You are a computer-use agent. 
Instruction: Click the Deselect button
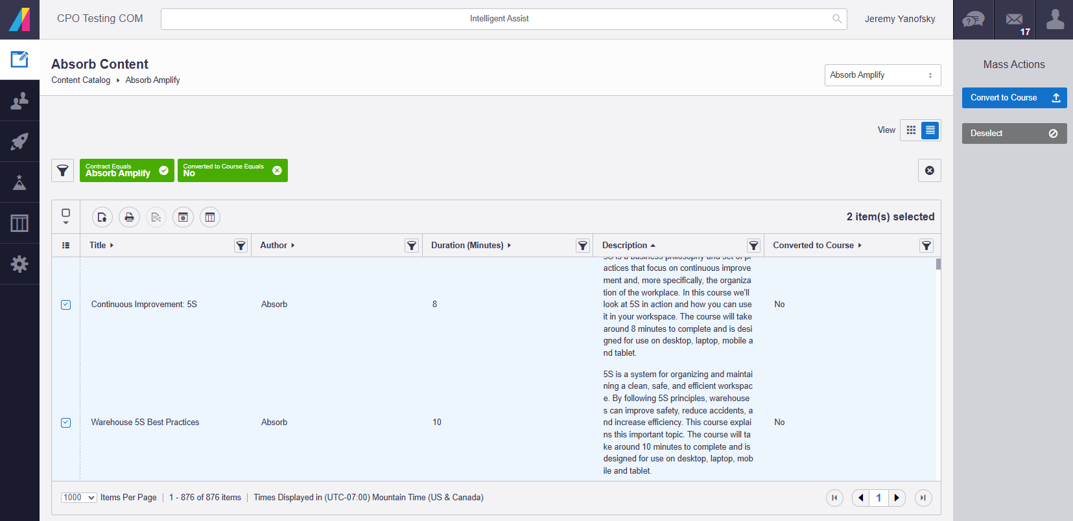1014,133
